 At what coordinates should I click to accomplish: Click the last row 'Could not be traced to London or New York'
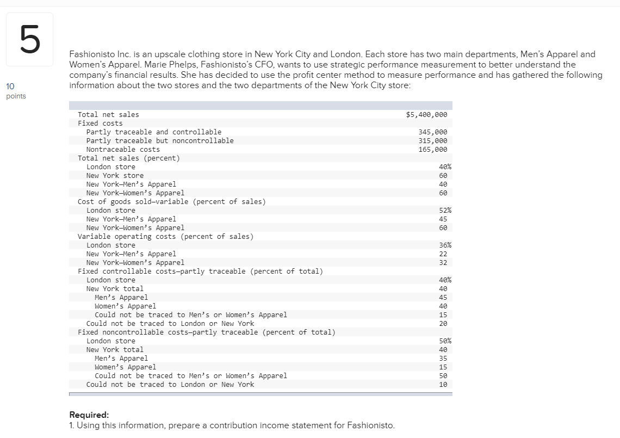tap(170, 385)
